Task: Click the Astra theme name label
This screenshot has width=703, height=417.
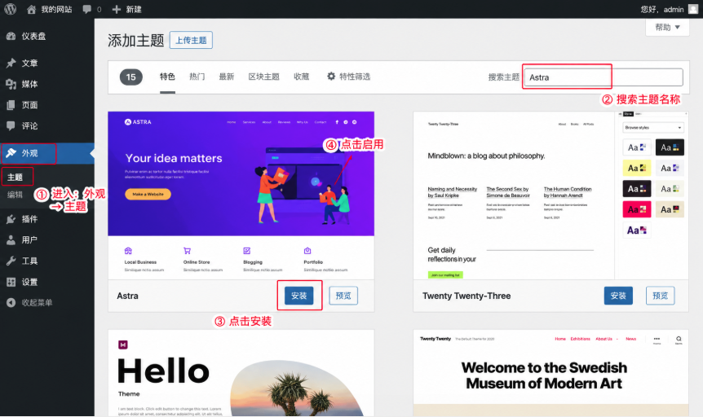Action: coord(128,296)
